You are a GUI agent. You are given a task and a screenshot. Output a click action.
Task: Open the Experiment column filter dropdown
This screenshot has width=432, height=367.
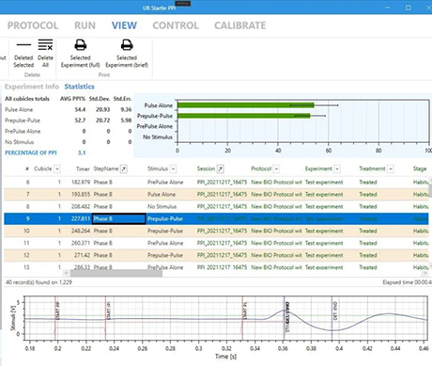click(337, 169)
